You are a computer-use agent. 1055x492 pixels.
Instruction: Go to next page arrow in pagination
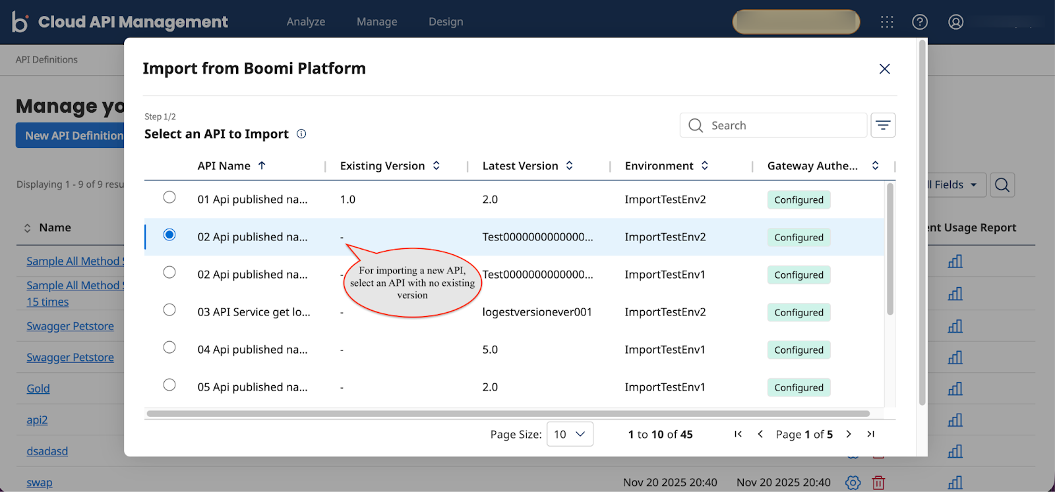point(849,434)
